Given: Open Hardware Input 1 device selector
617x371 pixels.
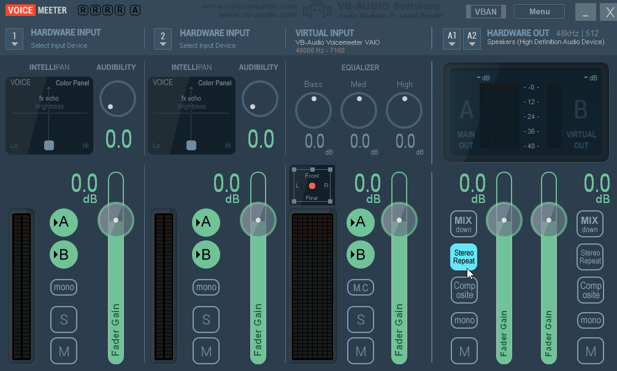Looking at the screenshot, I should [14, 39].
